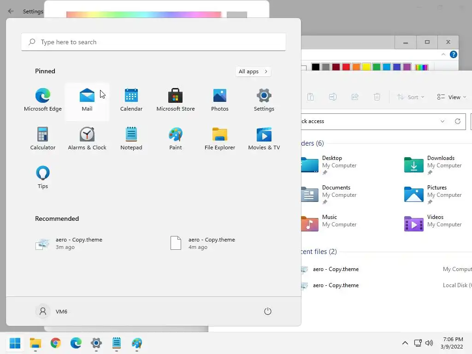Open the VM6 user account menu
The width and height of the screenshot is (472, 354).
(52, 311)
